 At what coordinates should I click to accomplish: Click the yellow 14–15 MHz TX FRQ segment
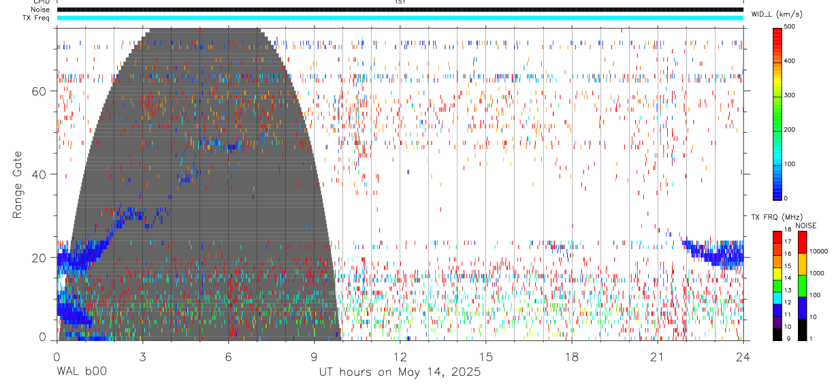click(x=777, y=274)
